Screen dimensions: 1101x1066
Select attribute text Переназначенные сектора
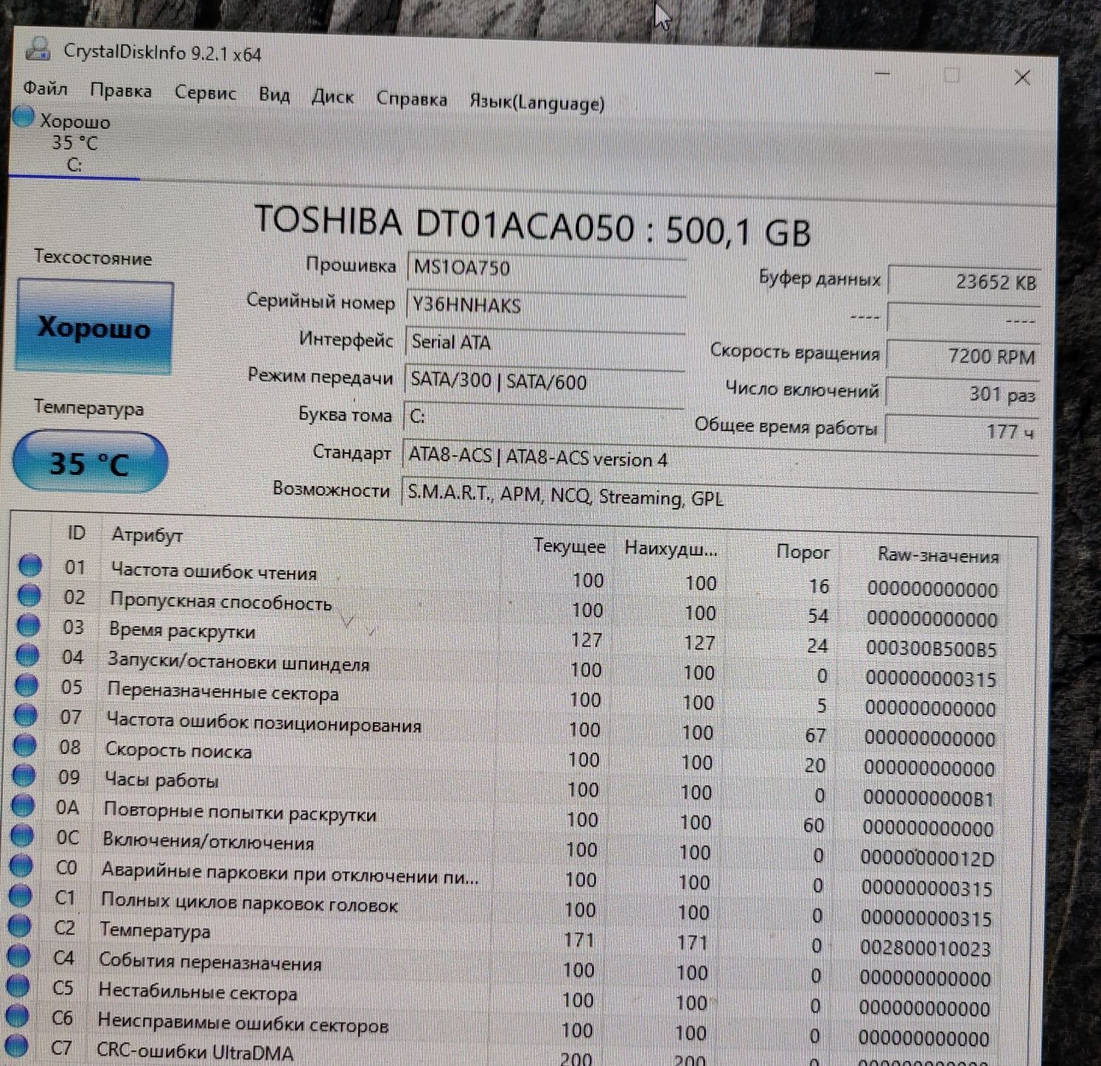tap(223, 691)
